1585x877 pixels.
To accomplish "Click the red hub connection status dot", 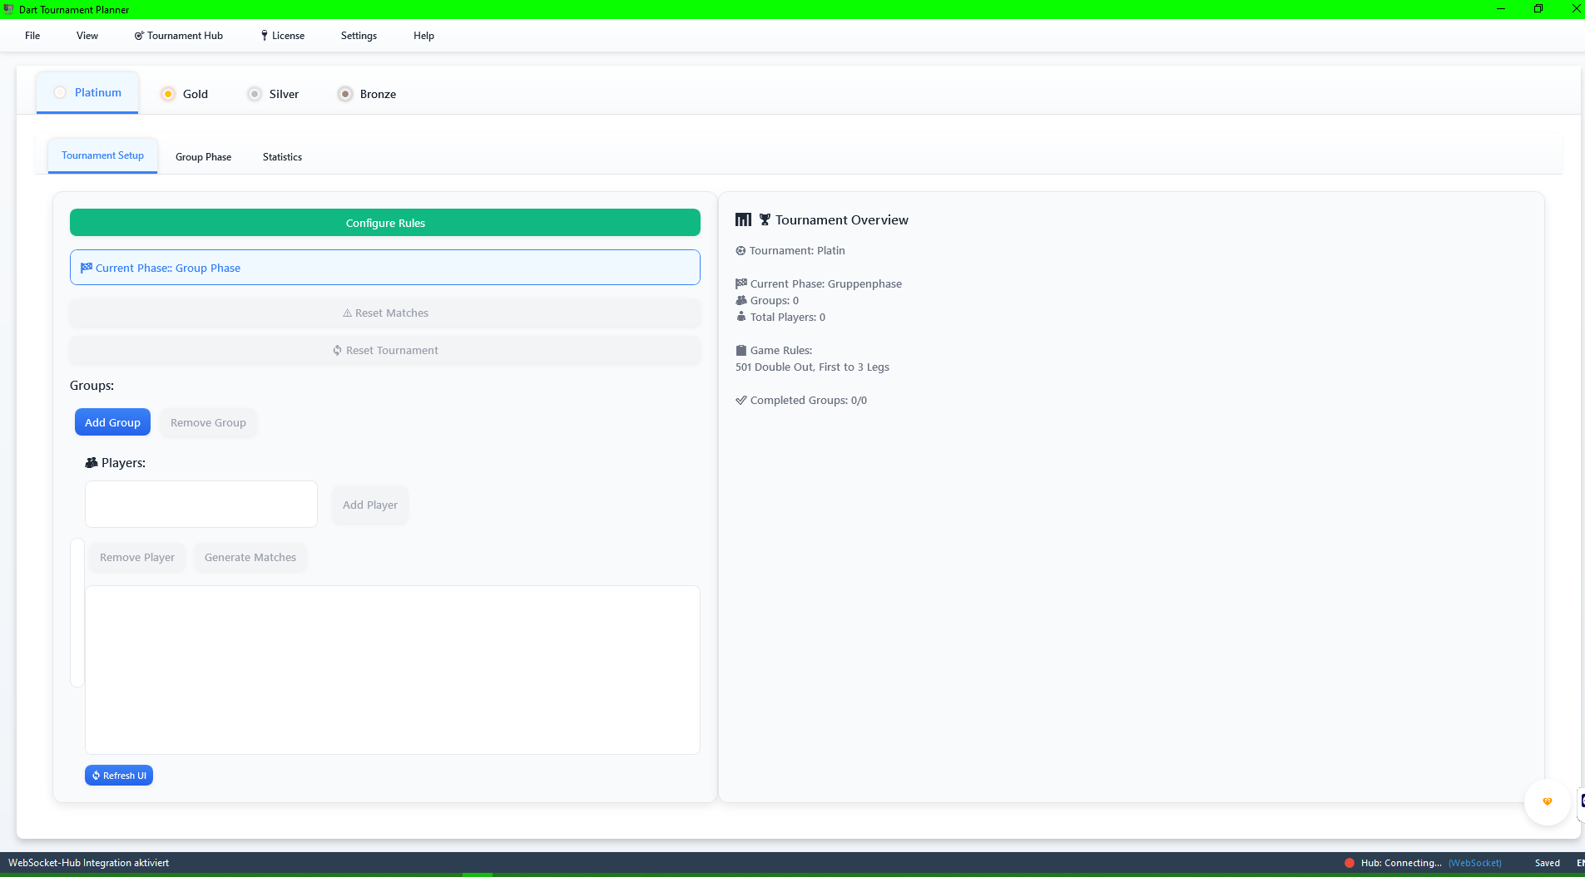I will (x=1350, y=863).
